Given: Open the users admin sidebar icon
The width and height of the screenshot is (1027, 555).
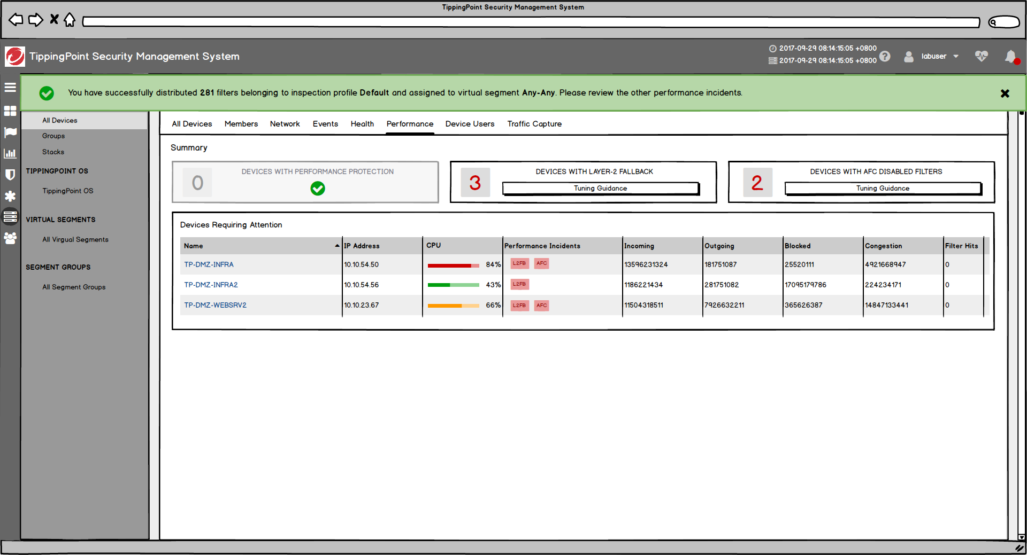Looking at the screenshot, I should (x=10, y=238).
